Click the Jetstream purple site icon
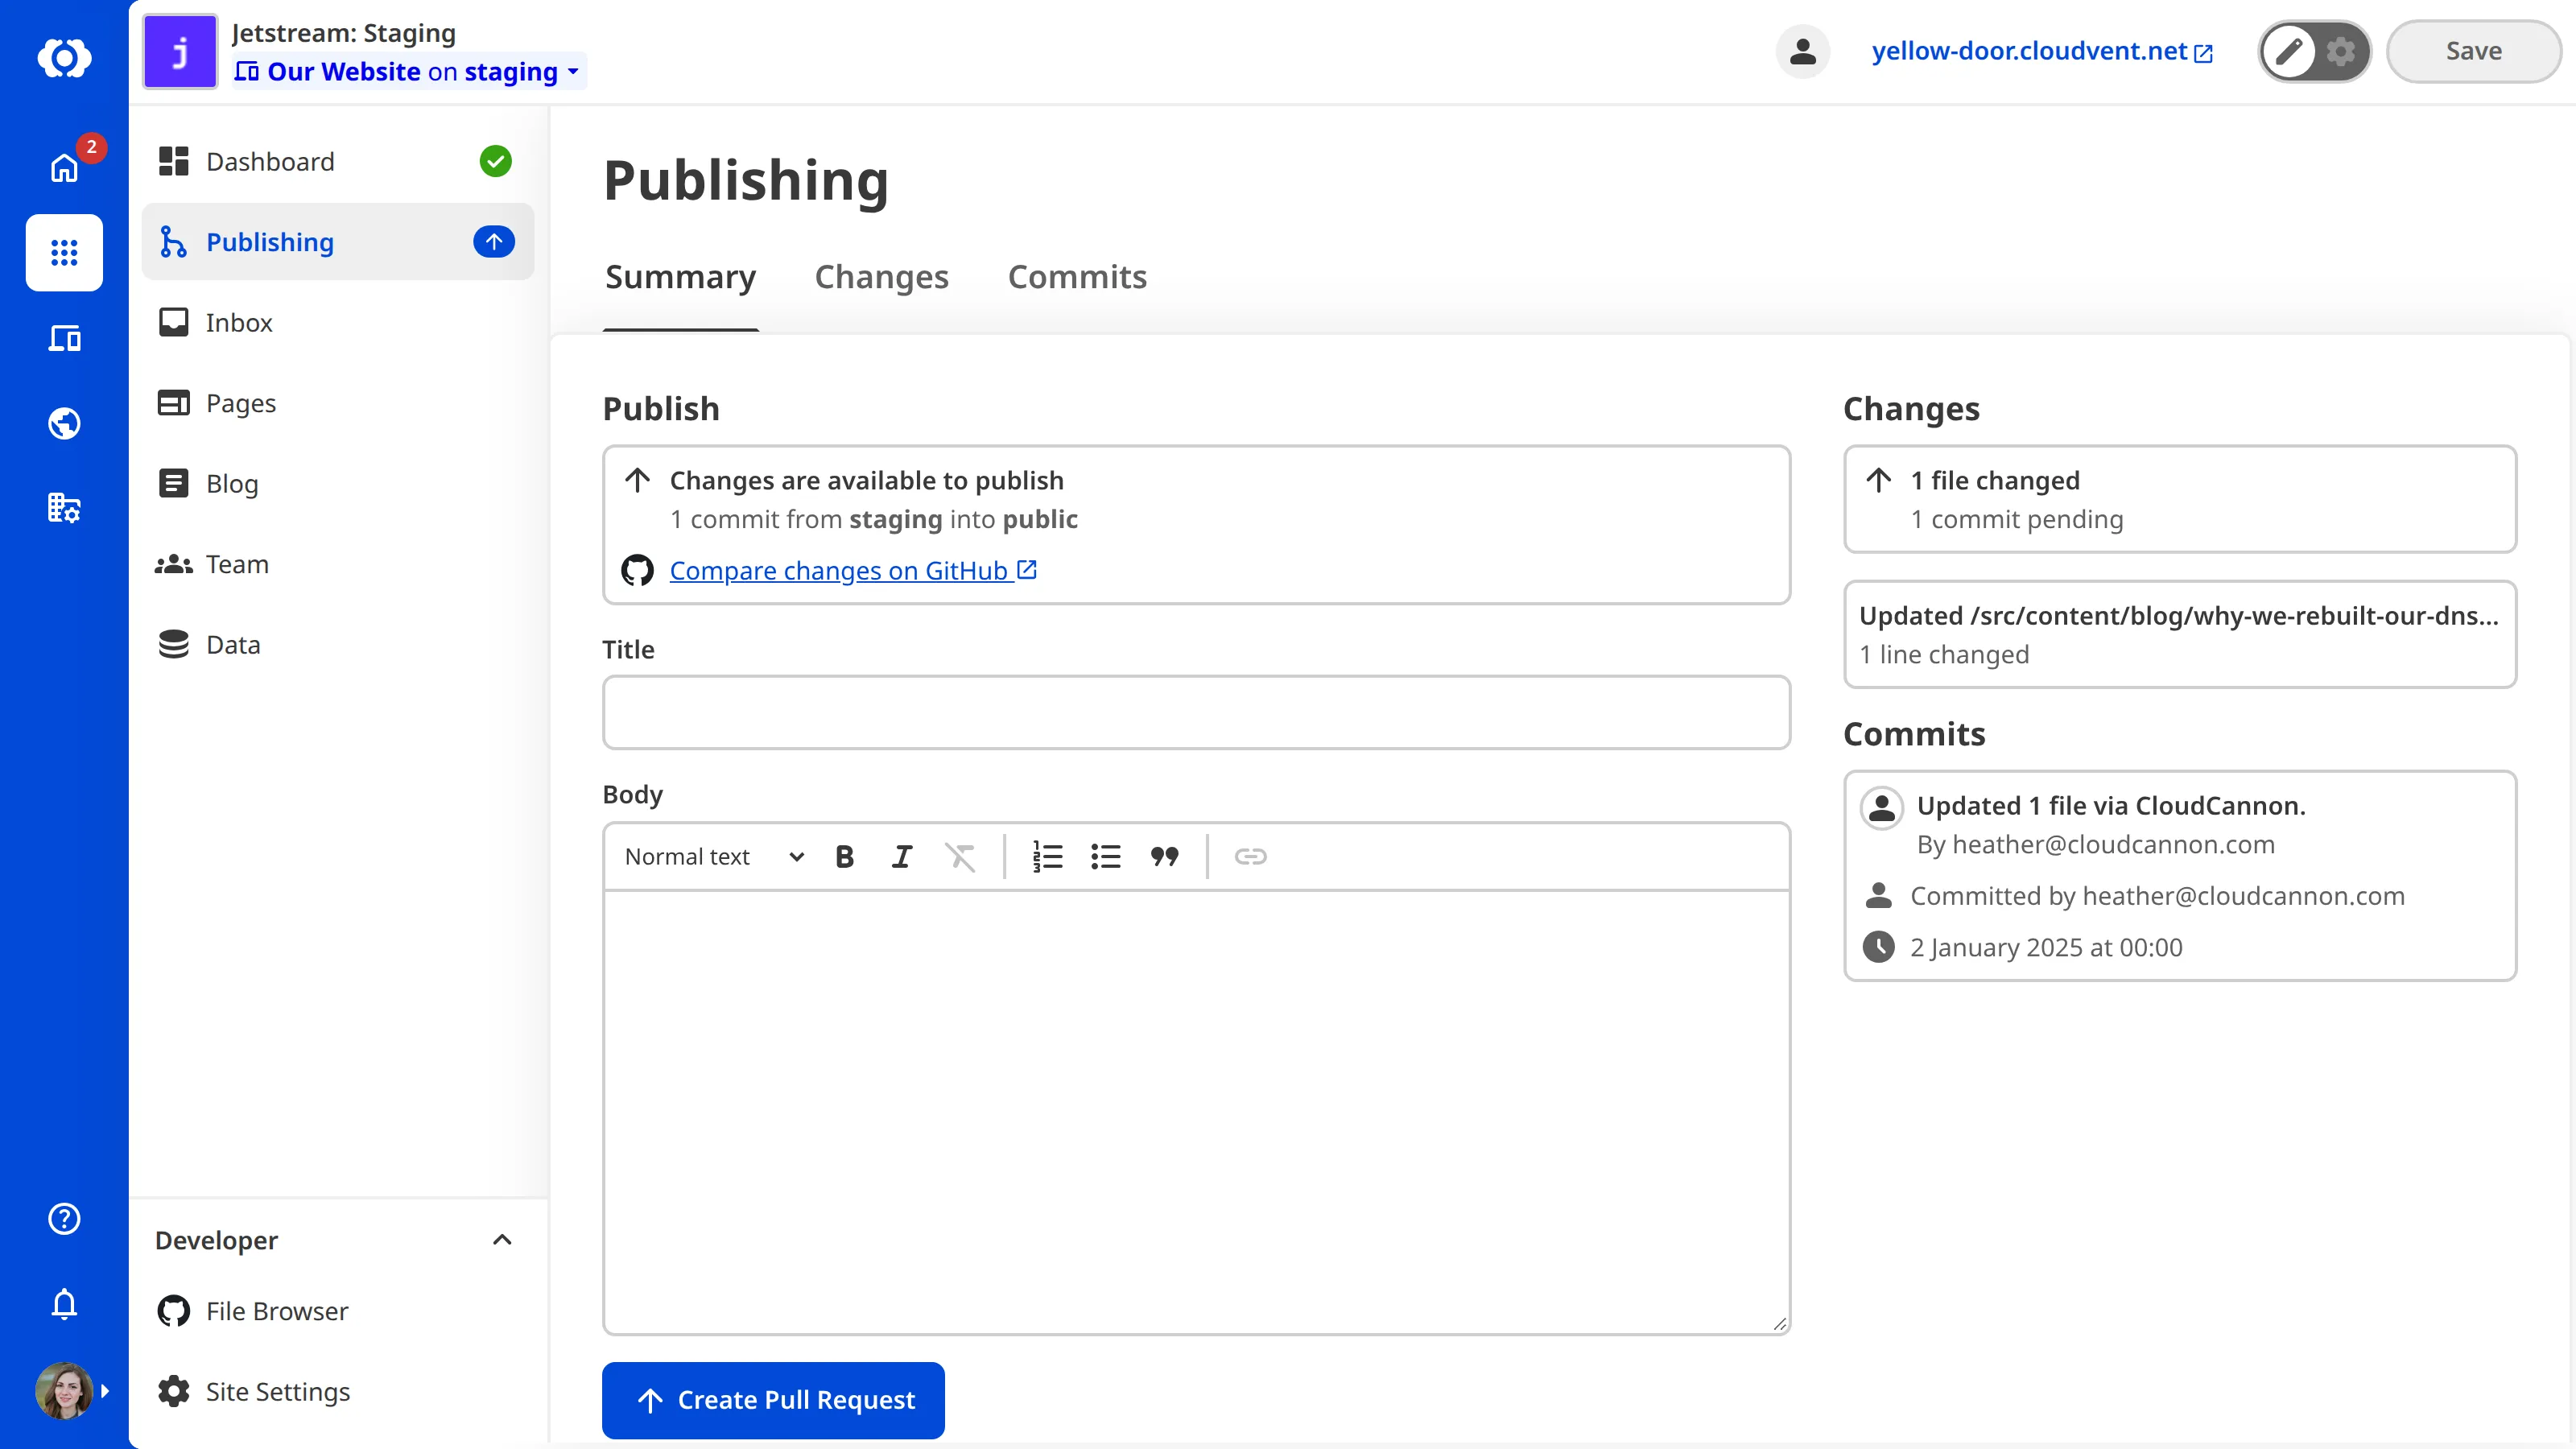Image resolution: width=2576 pixels, height=1449 pixels. click(x=180, y=52)
